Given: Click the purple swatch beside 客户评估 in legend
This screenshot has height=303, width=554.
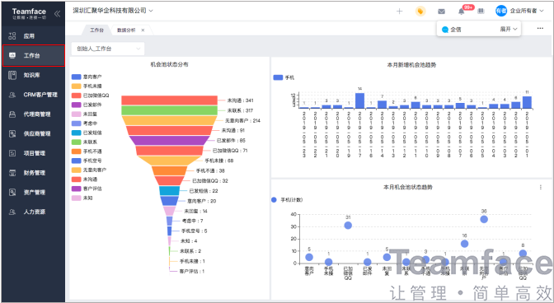Looking at the screenshot, I should coord(77,189).
